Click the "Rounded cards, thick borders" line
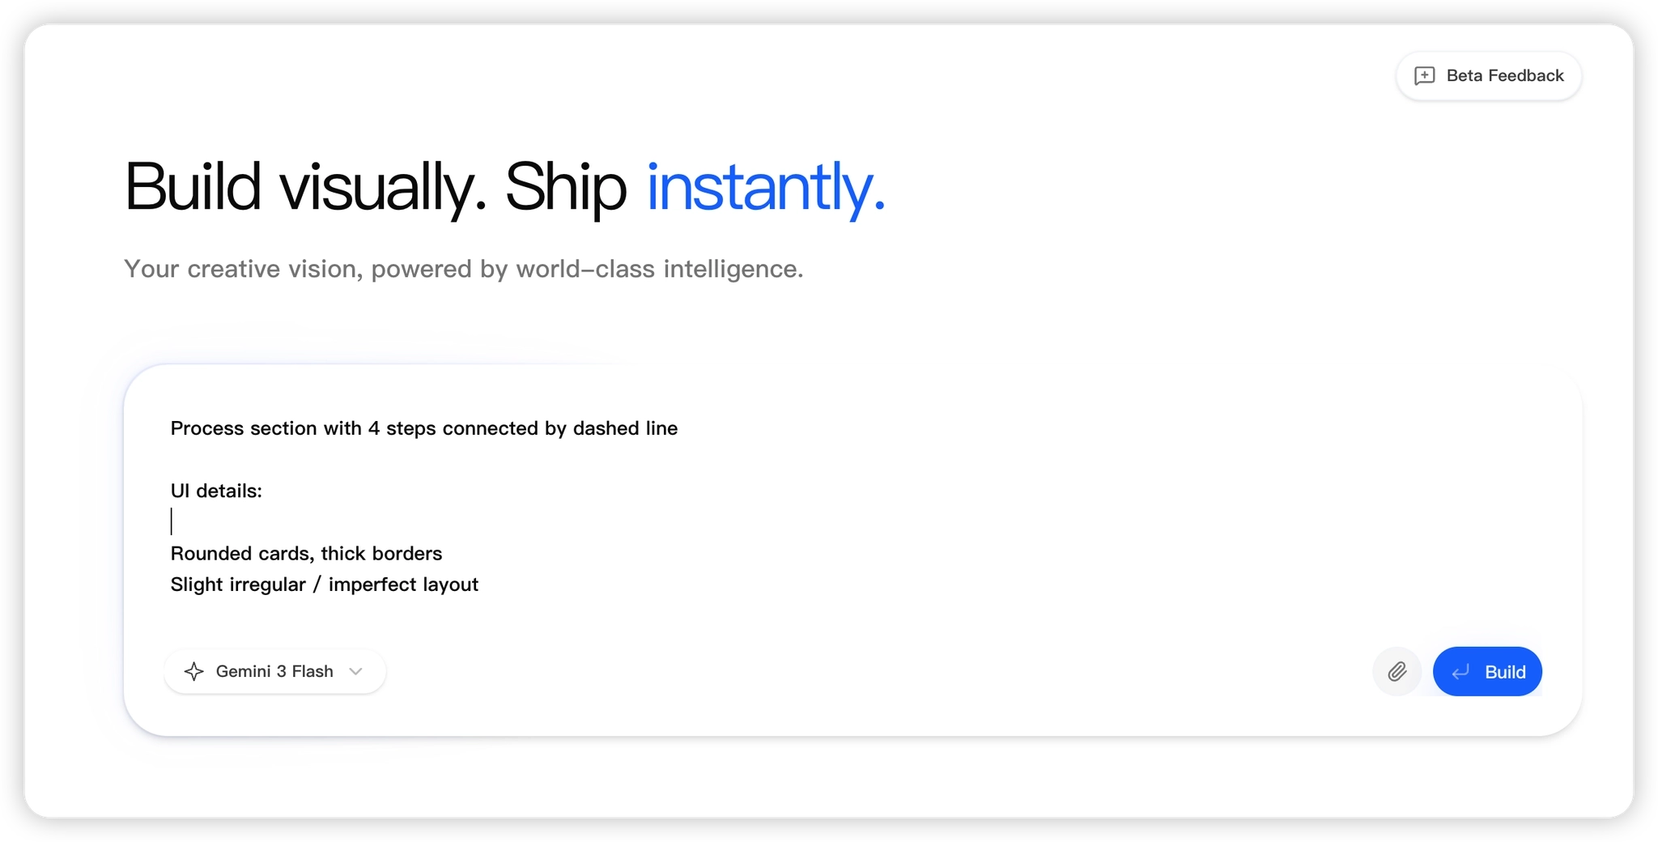Viewport: 1658px width, 842px height. (x=306, y=554)
